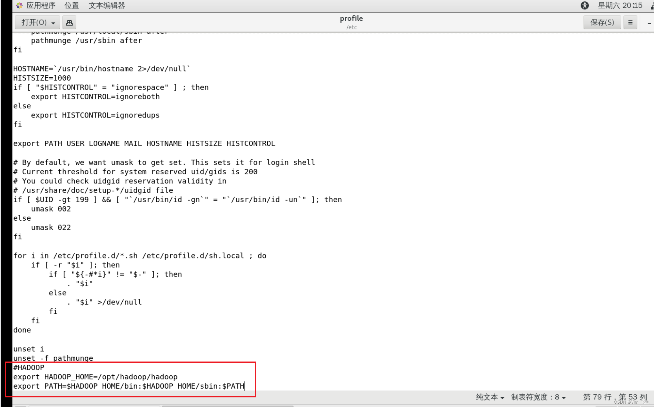Open the 制表符宽度: 8 dropdown
This screenshot has width=654, height=407.
tap(538, 397)
